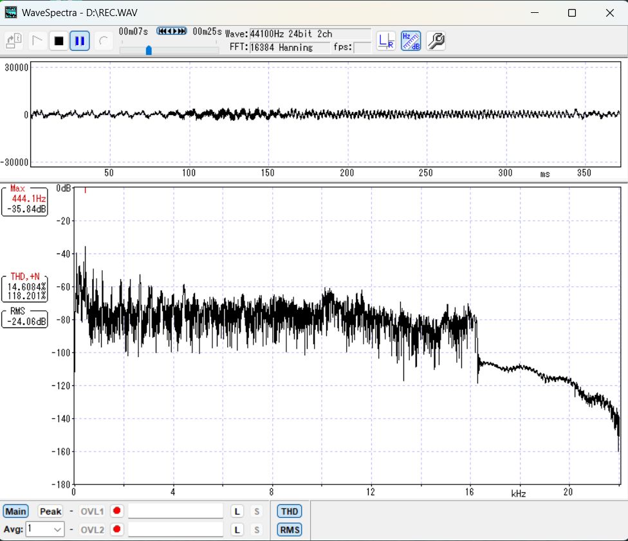Click the open file icon

15,41
